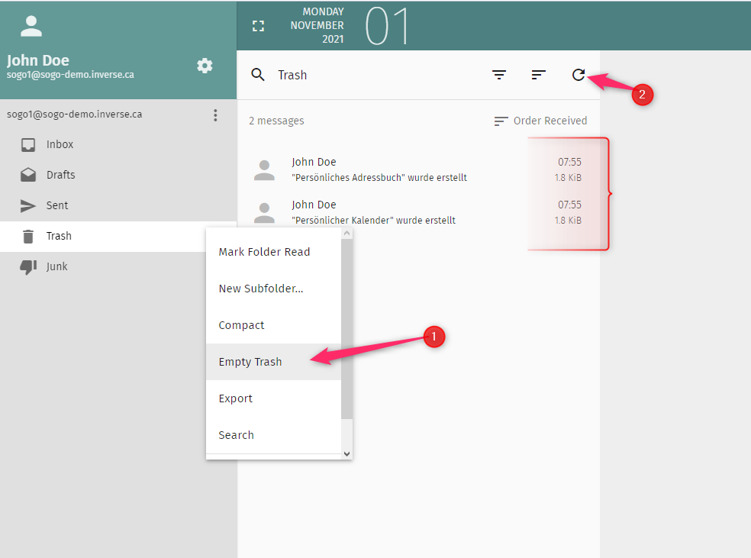Viewport: 751px width, 558px height.
Task: Click the search magnifier icon
Action: [258, 74]
